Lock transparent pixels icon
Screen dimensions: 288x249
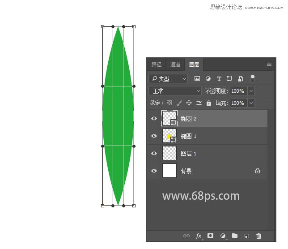pyautogui.click(x=169, y=103)
